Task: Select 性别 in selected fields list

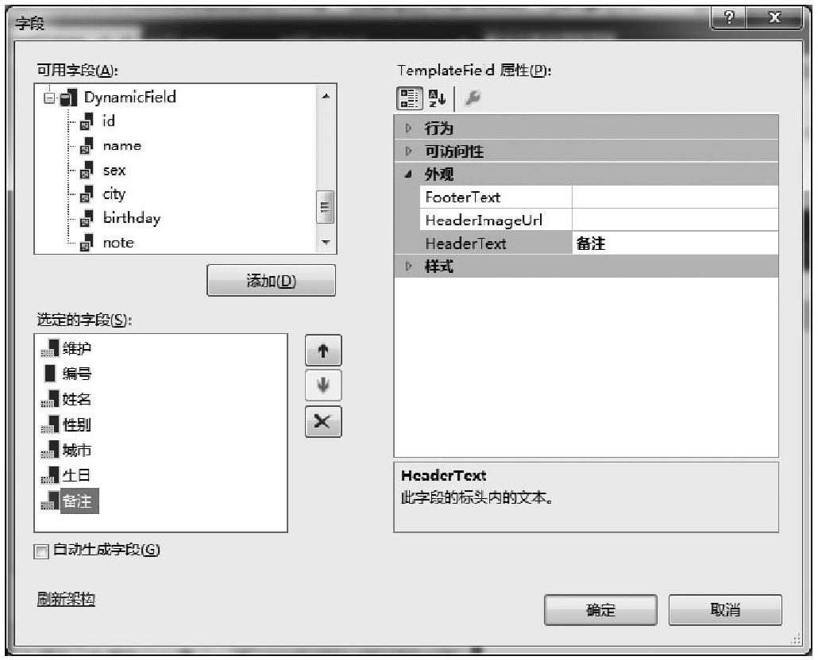Action: 77,424
